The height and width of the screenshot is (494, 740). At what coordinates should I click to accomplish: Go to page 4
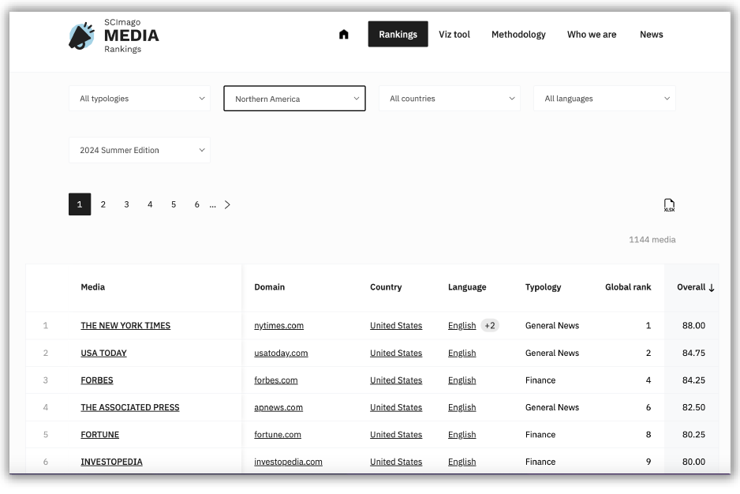pos(150,204)
